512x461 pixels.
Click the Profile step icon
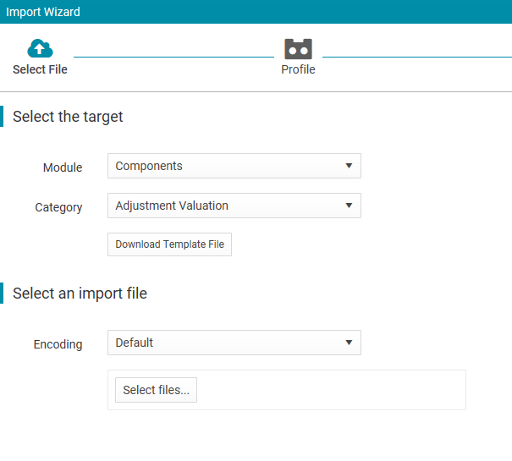pyautogui.click(x=298, y=49)
